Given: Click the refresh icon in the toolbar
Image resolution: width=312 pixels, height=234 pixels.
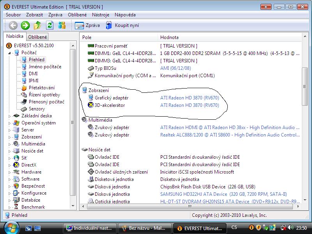Looking at the screenshot, I should (50, 25).
